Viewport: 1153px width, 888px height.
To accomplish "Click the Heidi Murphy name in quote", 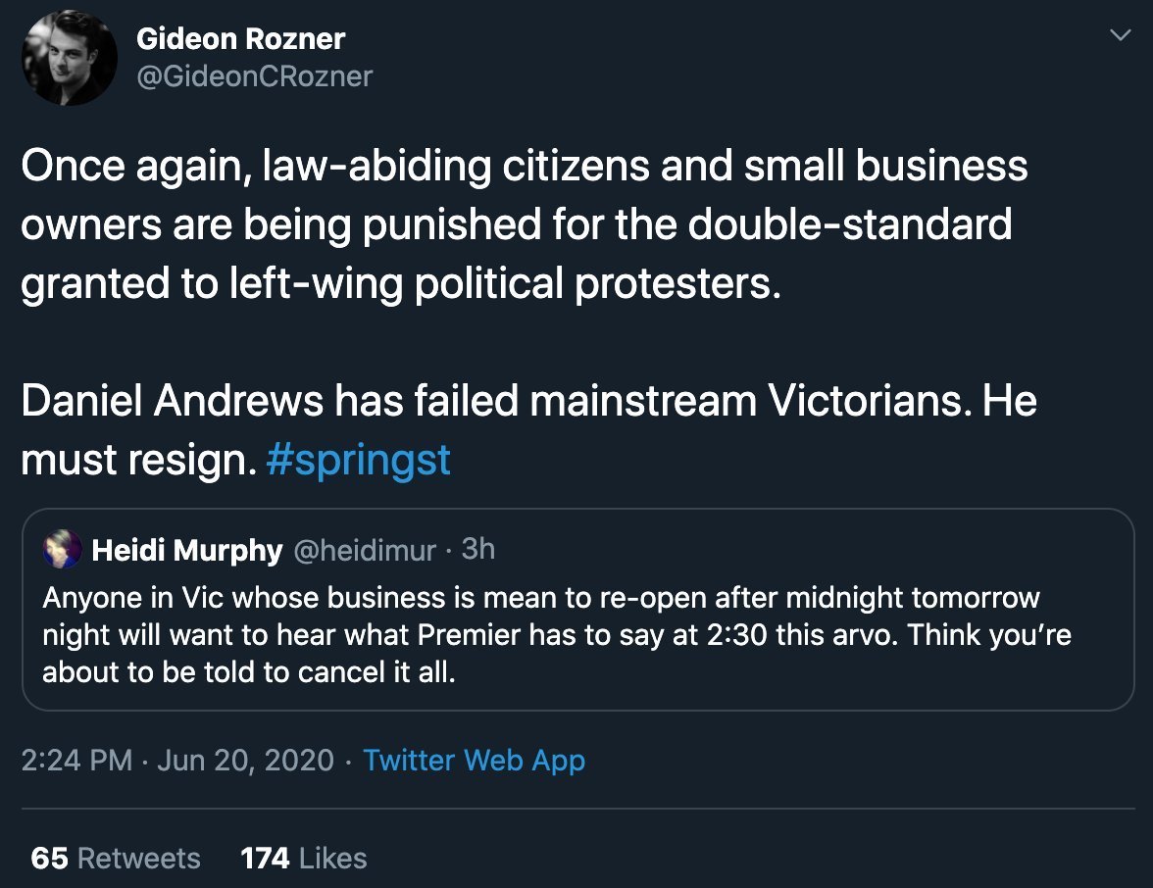I will tap(186, 551).
